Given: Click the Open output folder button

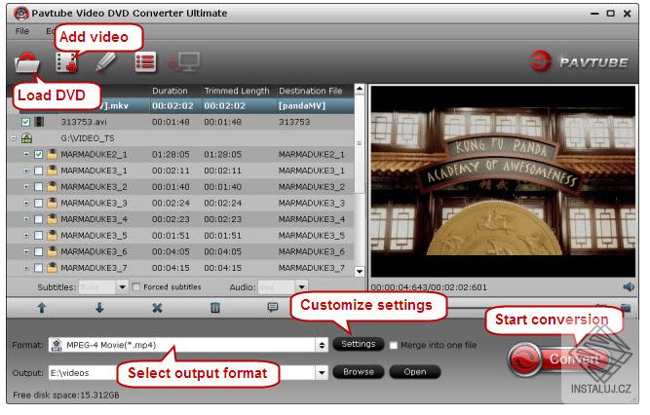Looking at the screenshot, I should pyautogui.click(x=414, y=372).
